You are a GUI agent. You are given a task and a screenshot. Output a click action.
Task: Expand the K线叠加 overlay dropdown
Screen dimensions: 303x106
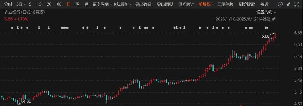[x=123, y=4]
